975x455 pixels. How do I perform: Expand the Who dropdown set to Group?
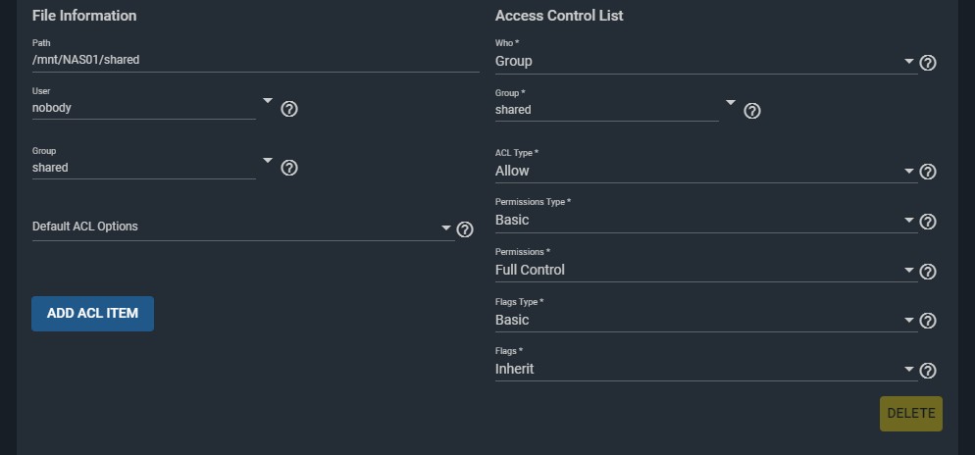(706, 62)
